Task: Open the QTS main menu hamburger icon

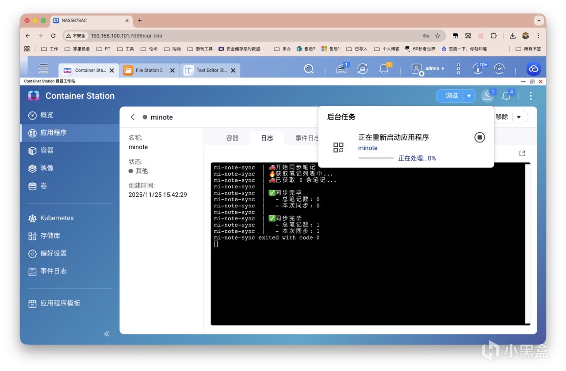Action: (x=43, y=68)
